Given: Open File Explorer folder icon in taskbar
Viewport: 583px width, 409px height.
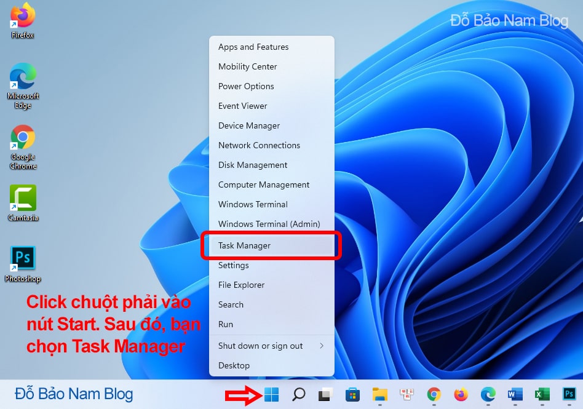Looking at the screenshot, I should pyautogui.click(x=379, y=394).
